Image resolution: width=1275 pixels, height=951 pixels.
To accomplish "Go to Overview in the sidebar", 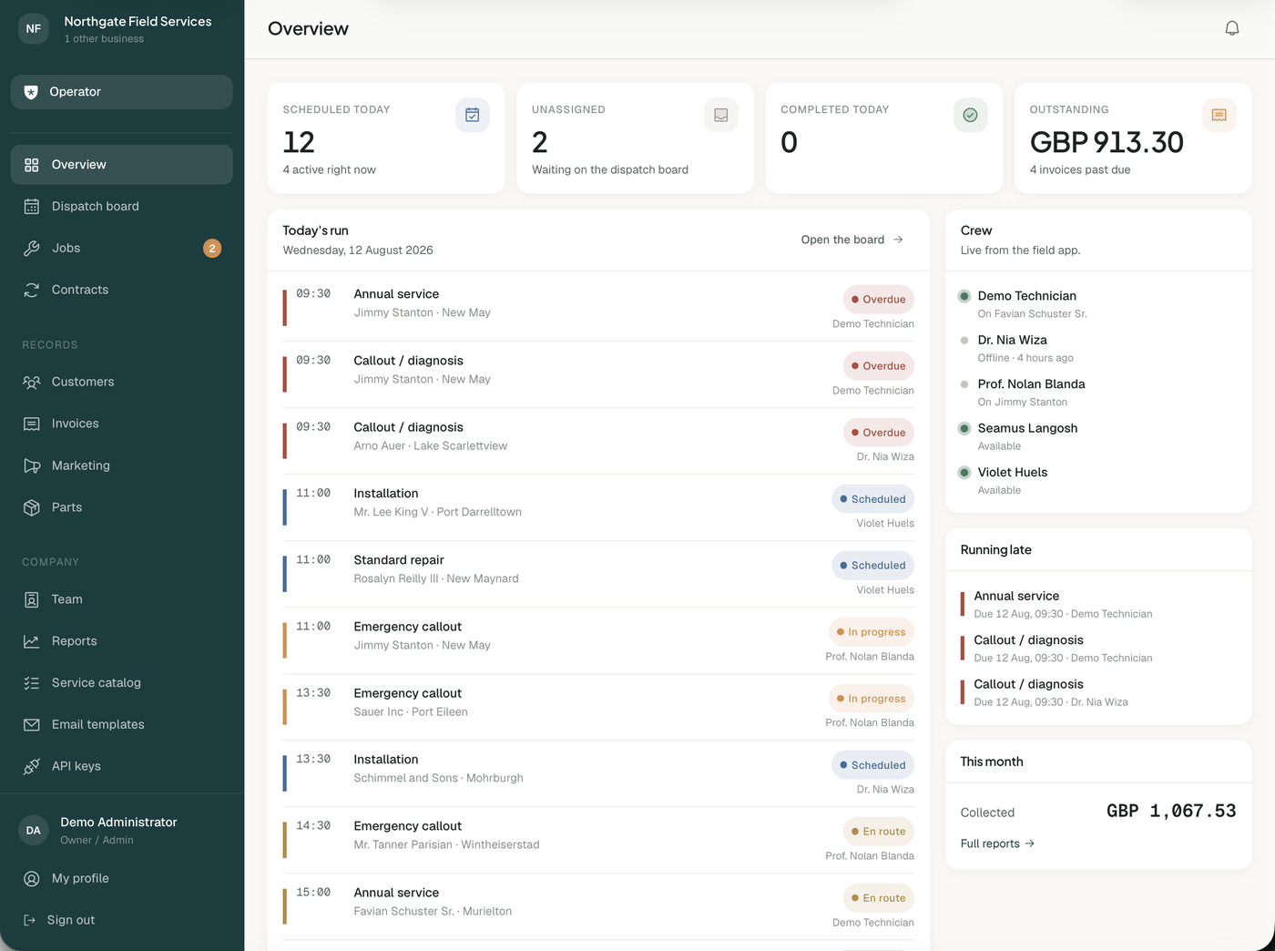I will click(122, 165).
